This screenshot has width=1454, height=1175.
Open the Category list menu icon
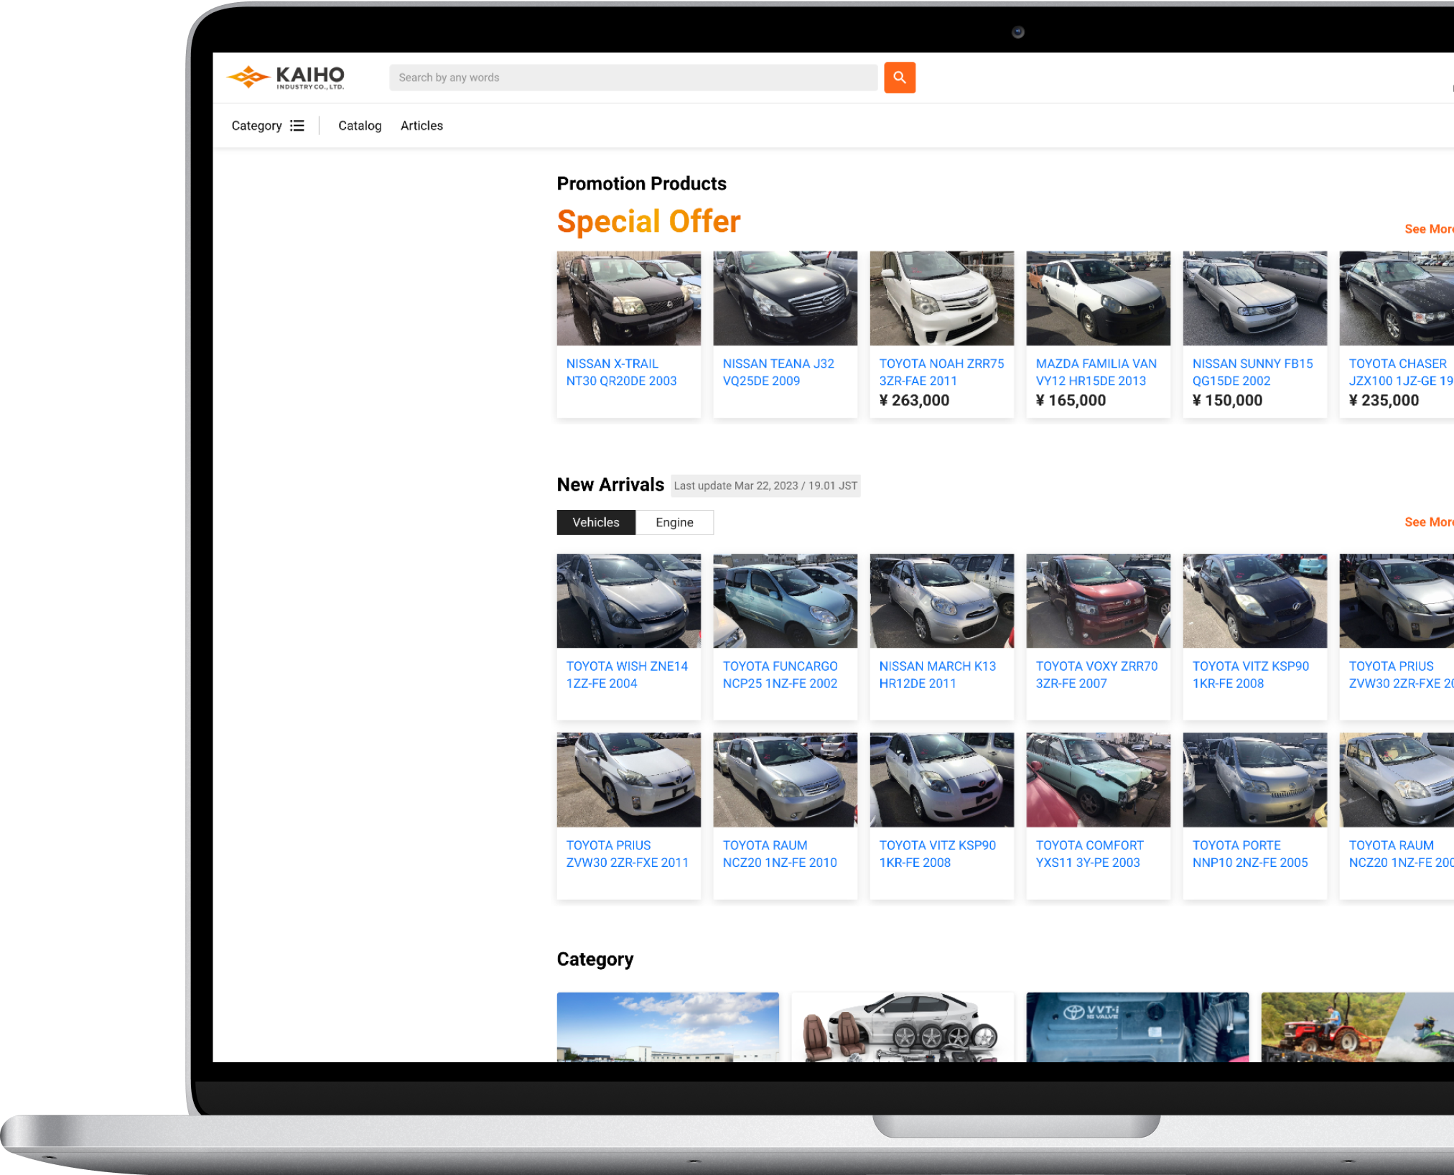[x=297, y=126]
